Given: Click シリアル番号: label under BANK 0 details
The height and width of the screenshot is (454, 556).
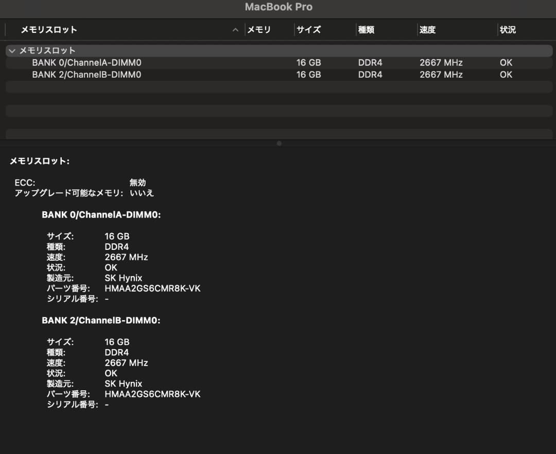Looking at the screenshot, I should (73, 299).
